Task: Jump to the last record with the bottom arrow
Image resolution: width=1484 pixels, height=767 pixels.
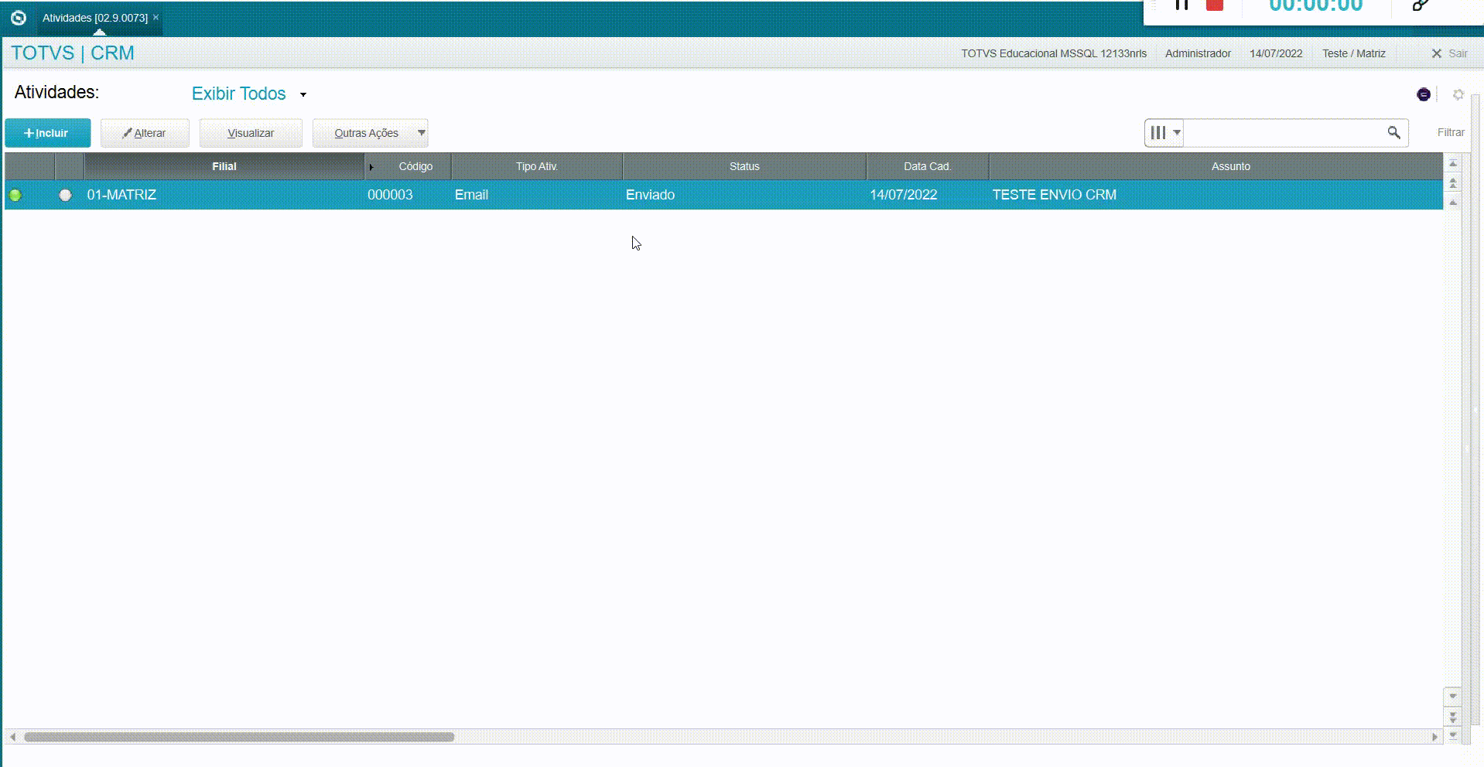Action: point(1453,735)
